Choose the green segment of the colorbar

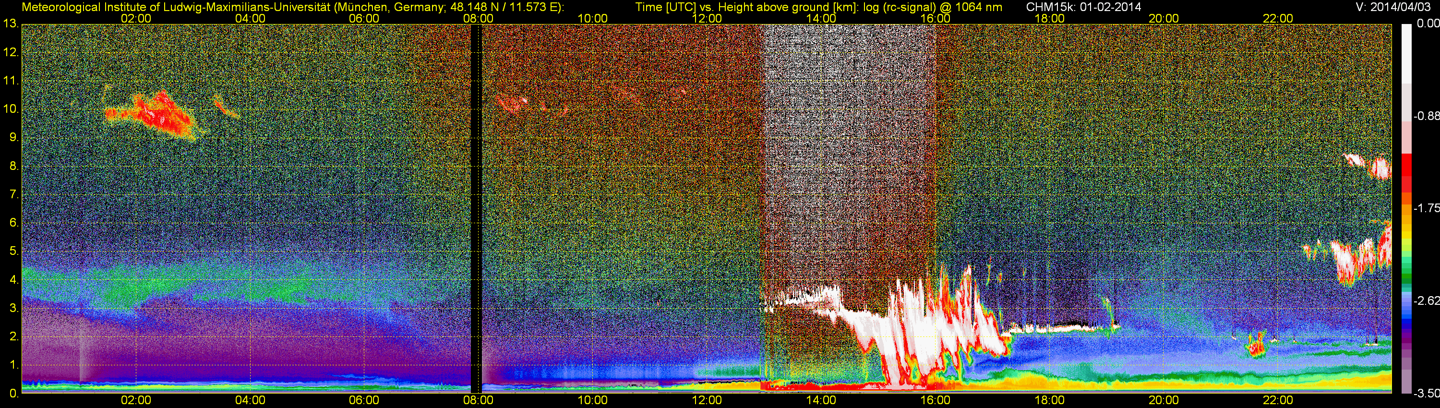coord(1406,275)
